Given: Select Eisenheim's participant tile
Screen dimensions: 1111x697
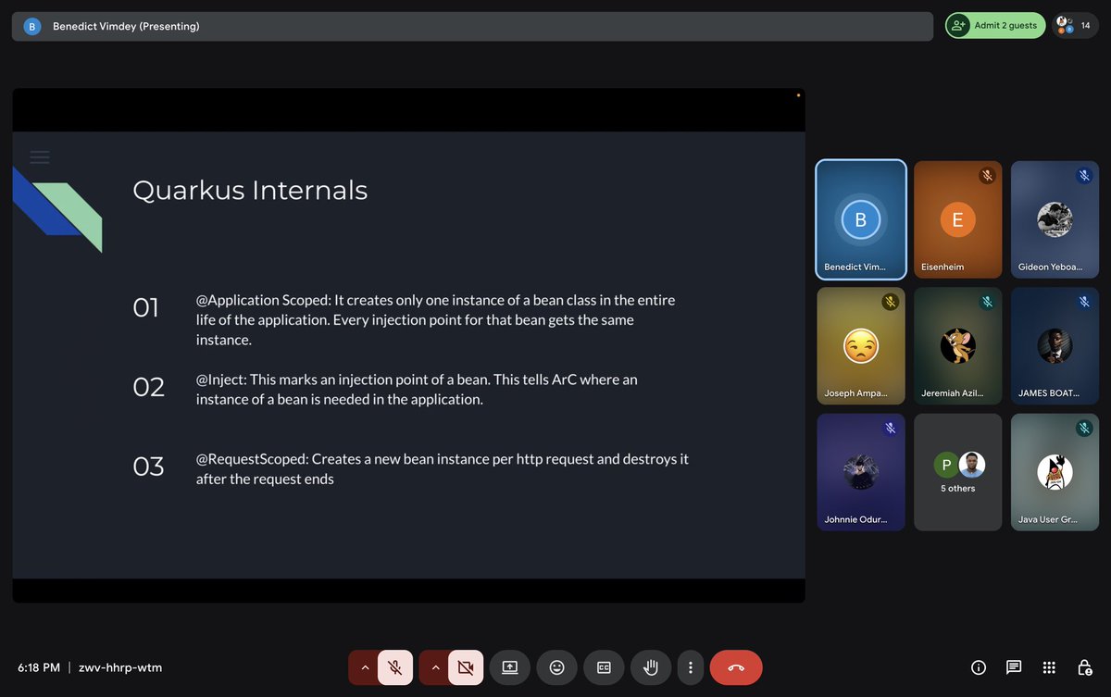Looking at the screenshot, I should pyautogui.click(x=958, y=219).
